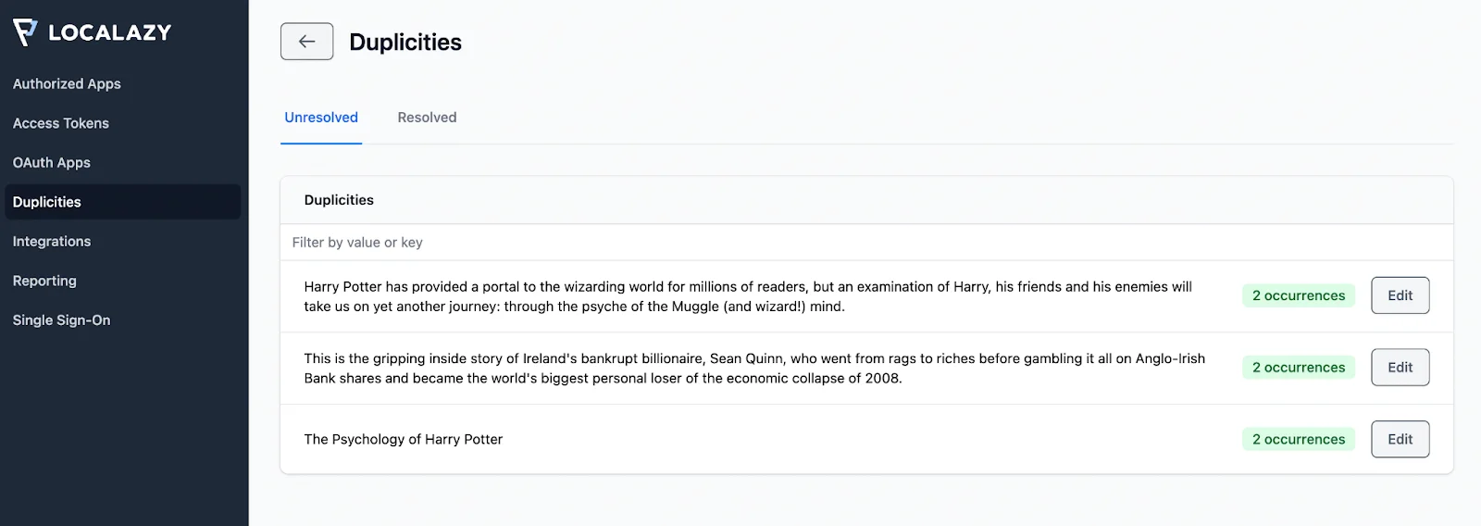Edit The Psychology of Harry Potter entry

(1400, 439)
